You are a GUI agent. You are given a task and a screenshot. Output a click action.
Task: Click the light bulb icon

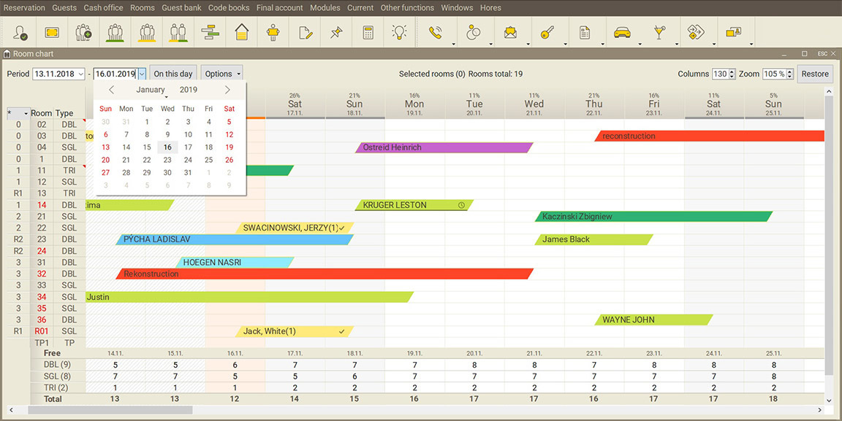(x=399, y=33)
